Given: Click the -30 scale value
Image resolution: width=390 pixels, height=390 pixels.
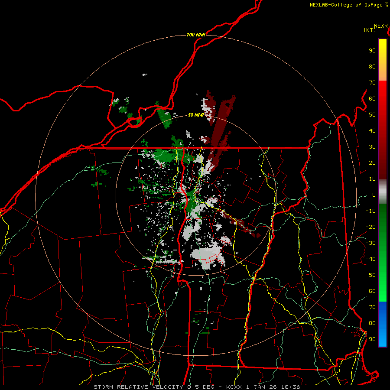Looking at the screenshot, I should pos(370,243).
